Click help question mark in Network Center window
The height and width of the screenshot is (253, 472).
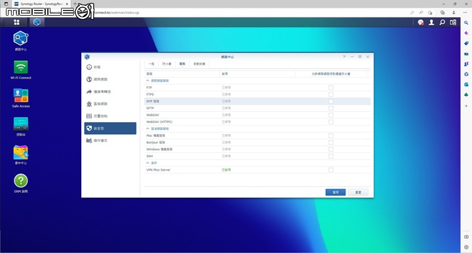(x=344, y=57)
